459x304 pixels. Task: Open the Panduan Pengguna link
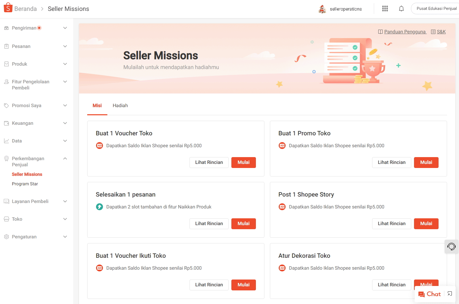pyautogui.click(x=405, y=32)
